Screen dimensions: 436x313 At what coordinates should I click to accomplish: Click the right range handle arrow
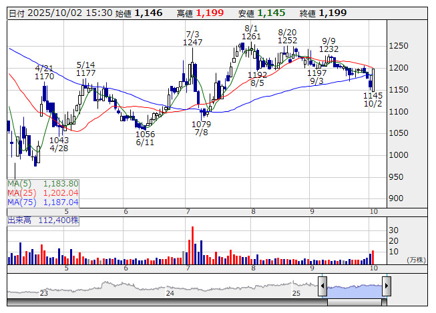click(387, 286)
